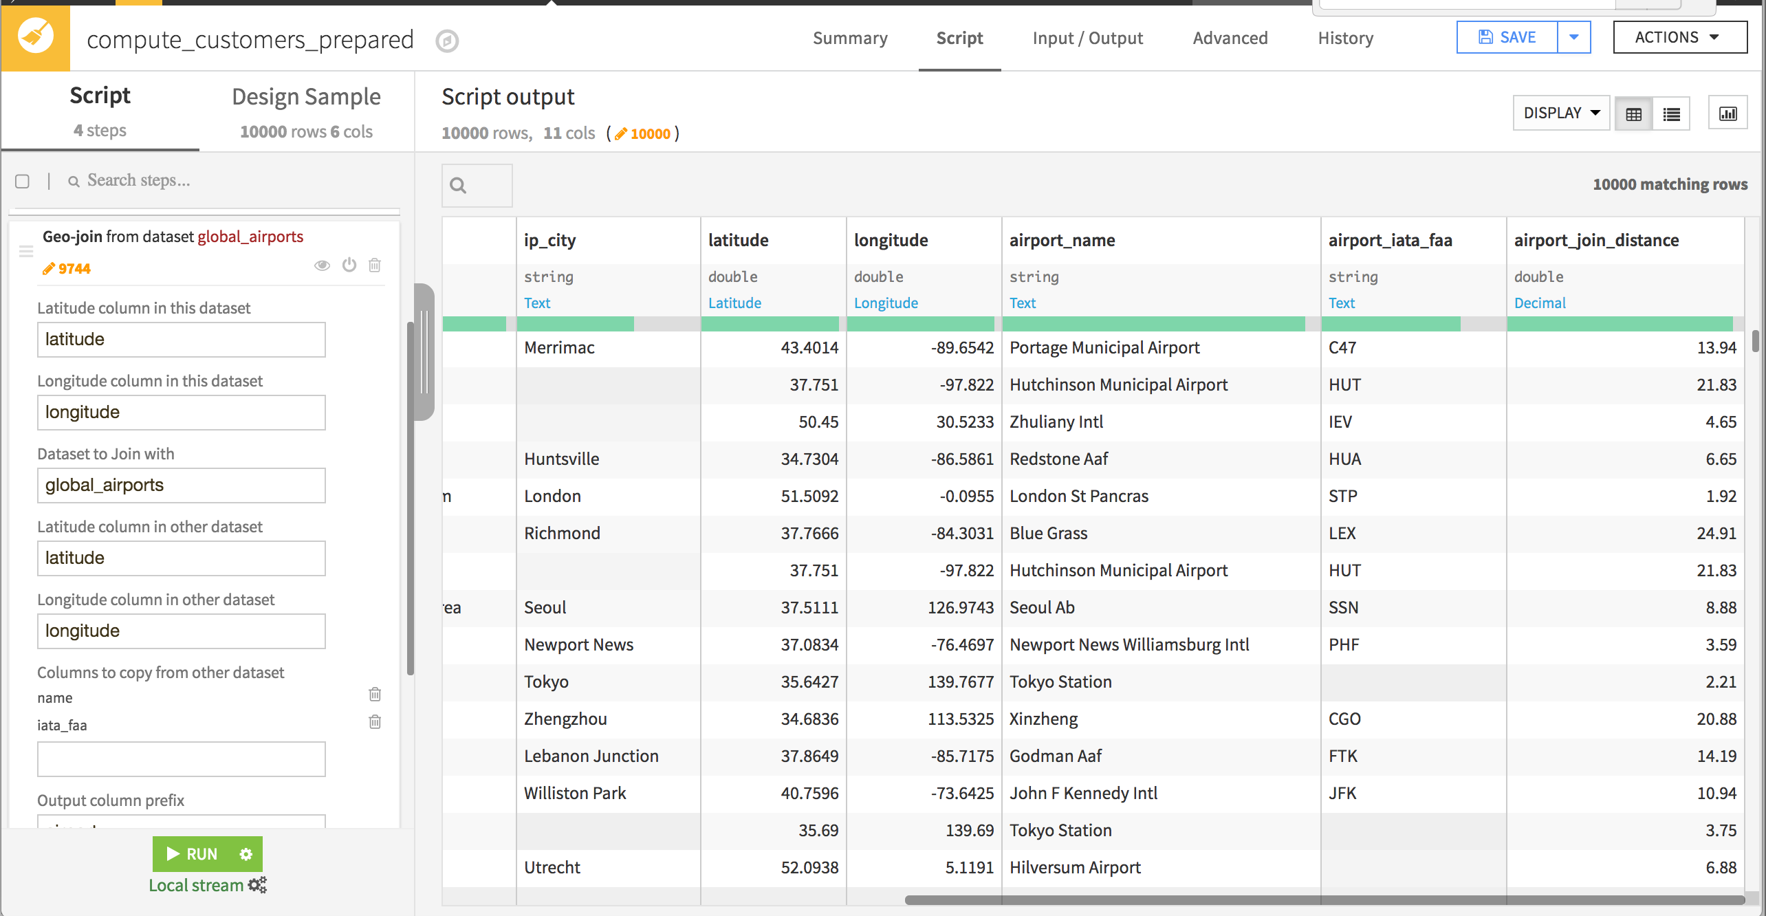This screenshot has height=916, width=1766.
Task: Tick the select all steps checkbox
Action: tap(23, 181)
